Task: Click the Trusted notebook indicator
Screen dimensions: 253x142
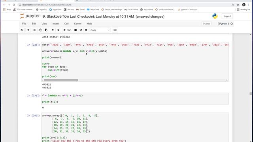Action: pyautogui.click(x=206, y=24)
